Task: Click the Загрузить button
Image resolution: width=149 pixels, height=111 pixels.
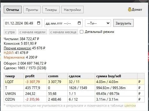Action: pyautogui.click(x=123, y=23)
